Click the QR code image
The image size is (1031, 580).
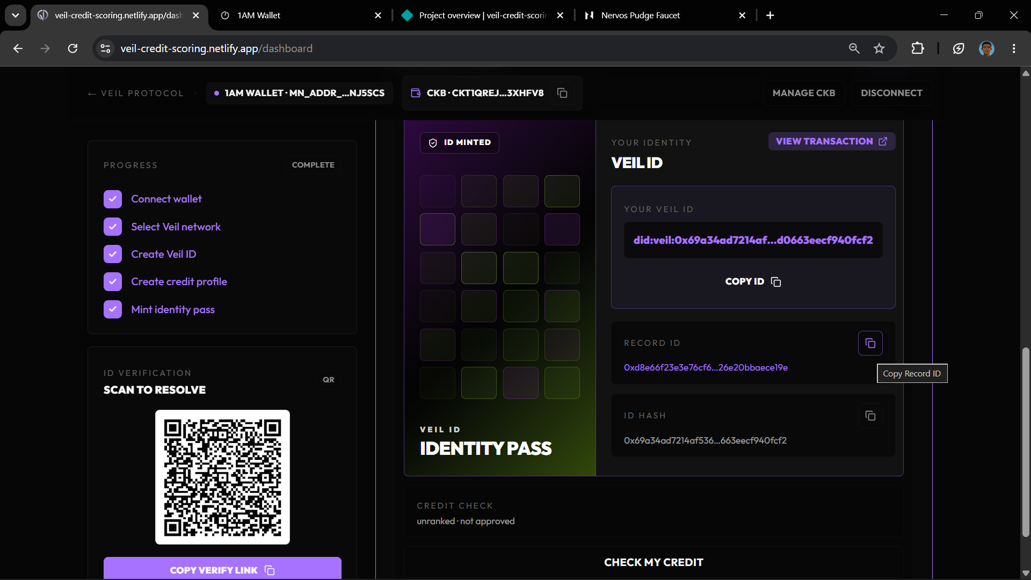click(x=222, y=477)
